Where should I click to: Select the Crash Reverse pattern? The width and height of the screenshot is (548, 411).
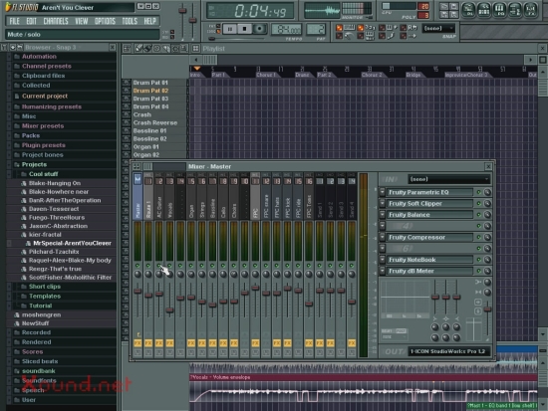(155, 123)
